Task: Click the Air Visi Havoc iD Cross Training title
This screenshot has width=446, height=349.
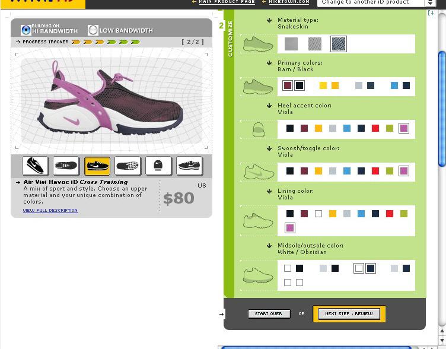Action: point(76,182)
